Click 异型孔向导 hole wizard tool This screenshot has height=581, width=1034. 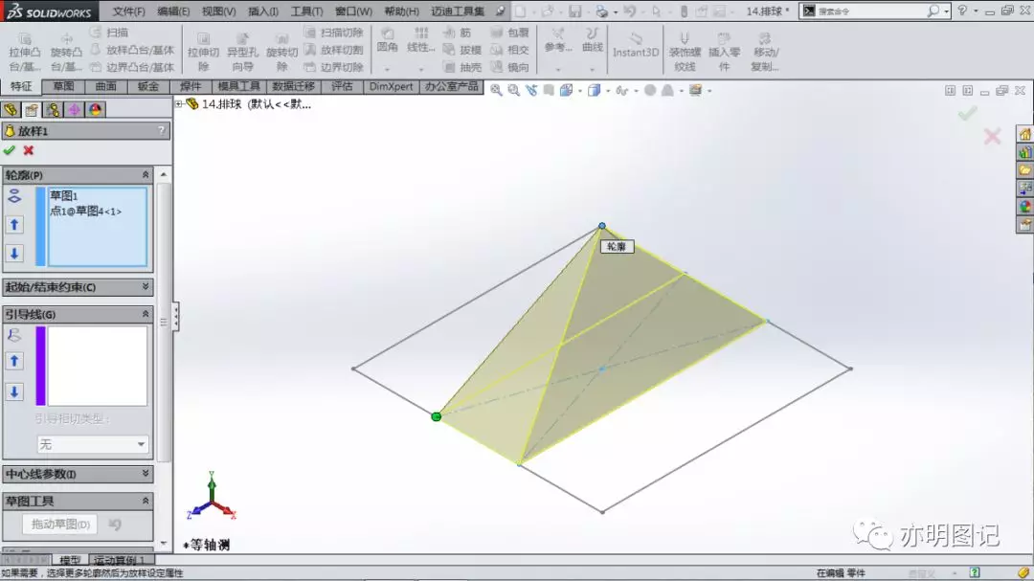coord(242,52)
